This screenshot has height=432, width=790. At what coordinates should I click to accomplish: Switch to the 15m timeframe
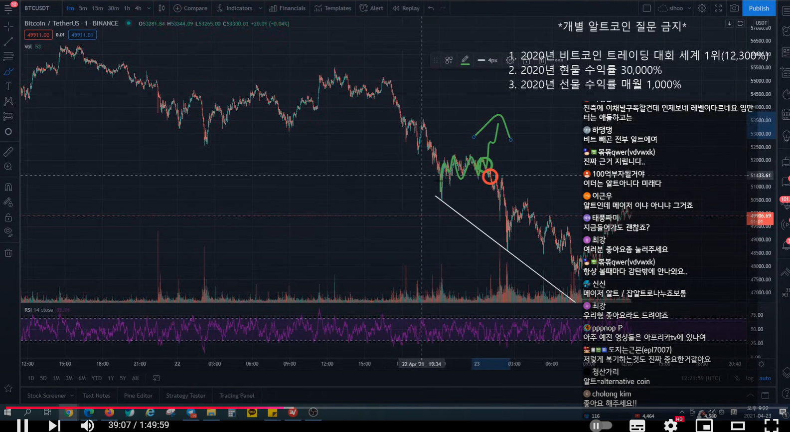click(98, 8)
